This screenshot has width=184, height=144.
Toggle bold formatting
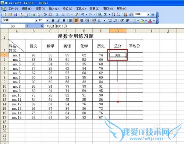53,21
